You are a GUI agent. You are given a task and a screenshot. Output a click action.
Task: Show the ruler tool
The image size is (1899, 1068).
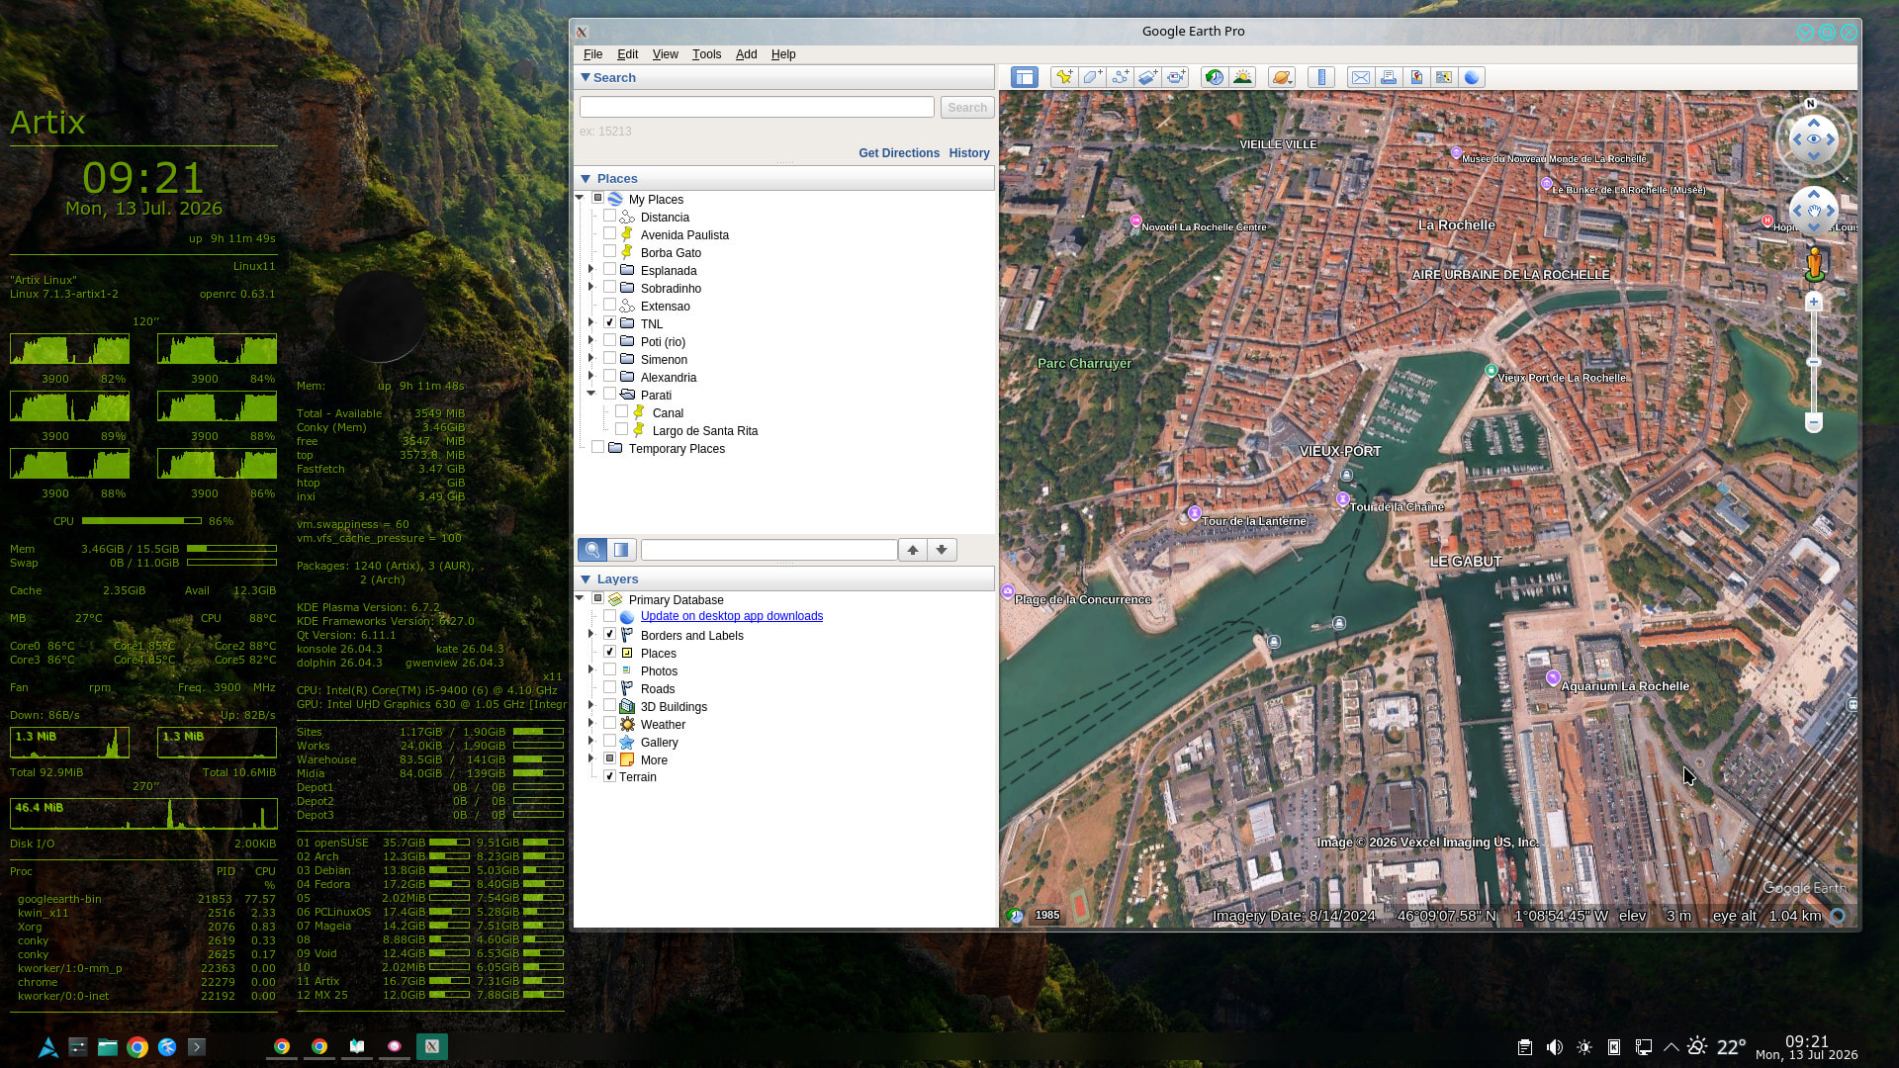click(x=1321, y=77)
